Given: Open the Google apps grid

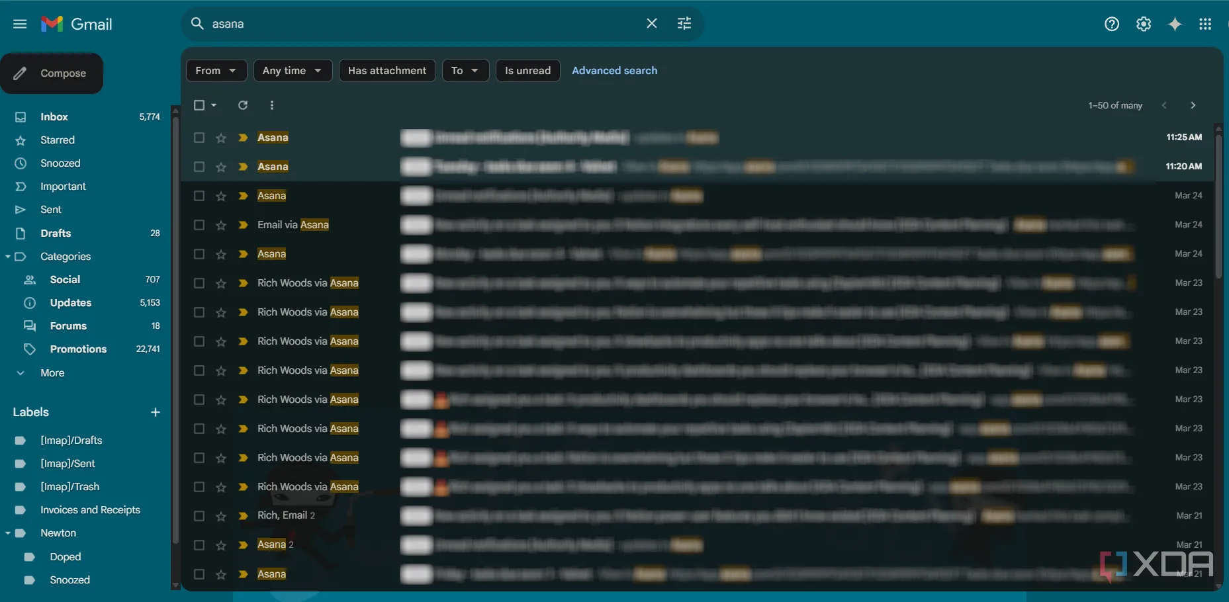Looking at the screenshot, I should 1205,24.
